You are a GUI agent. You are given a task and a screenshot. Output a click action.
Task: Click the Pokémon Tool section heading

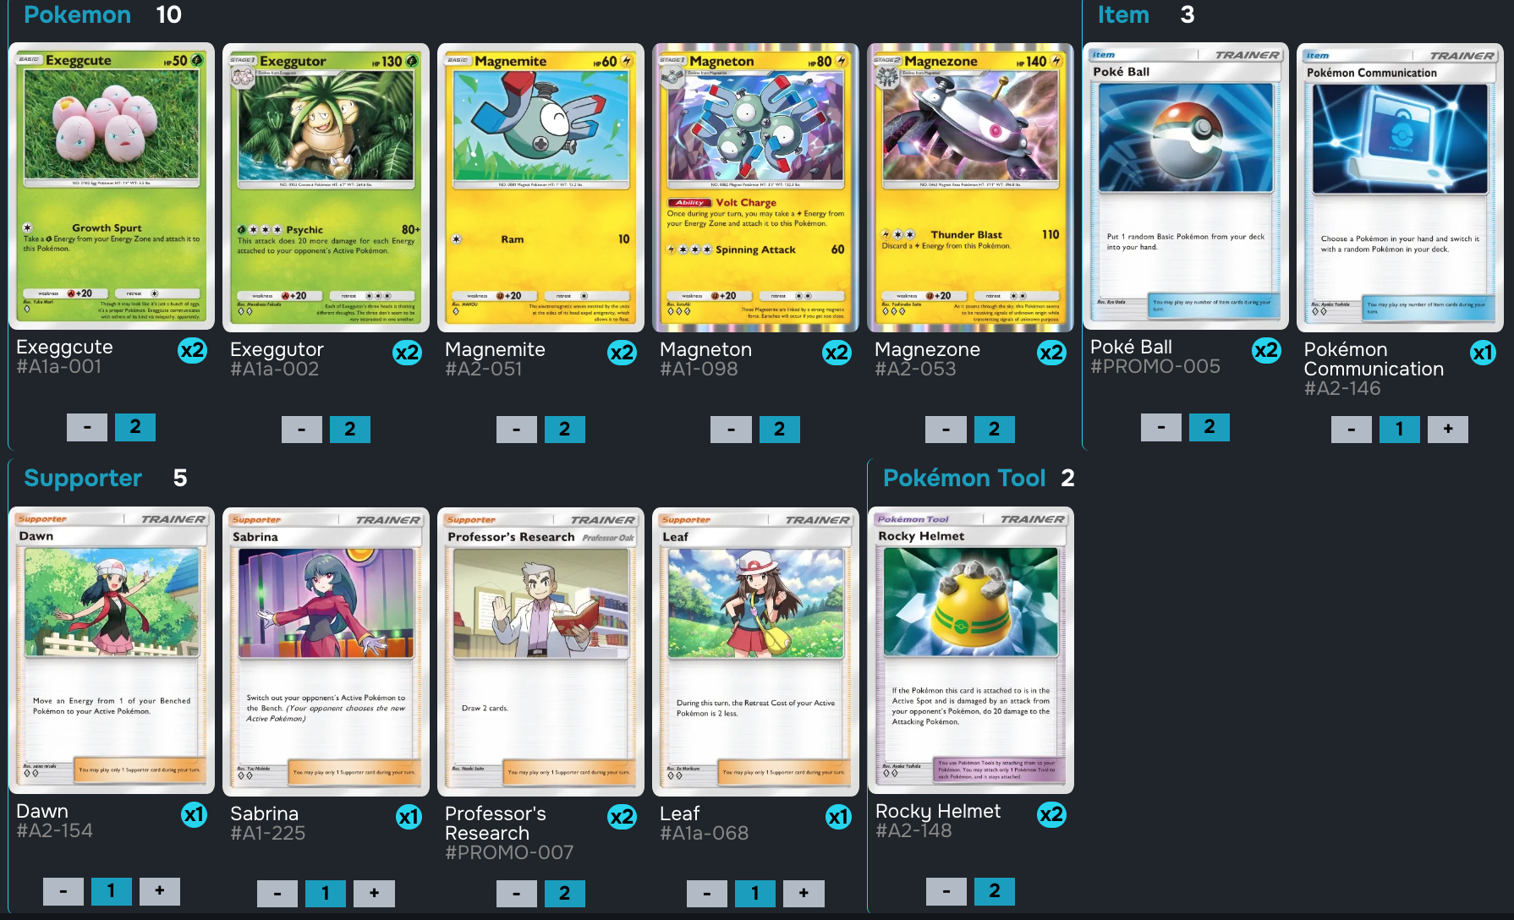(964, 478)
